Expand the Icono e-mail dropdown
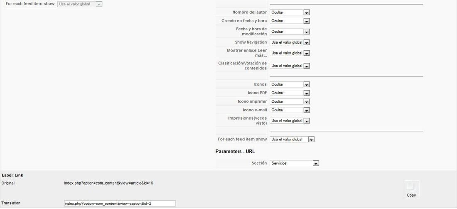The width and height of the screenshot is (457, 209). click(x=290, y=110)
